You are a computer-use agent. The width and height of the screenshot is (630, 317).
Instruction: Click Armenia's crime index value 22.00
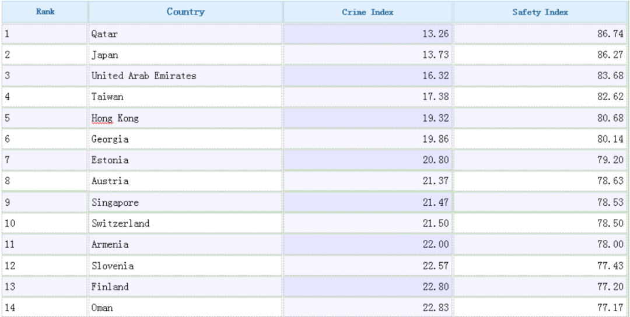(435, 245)
